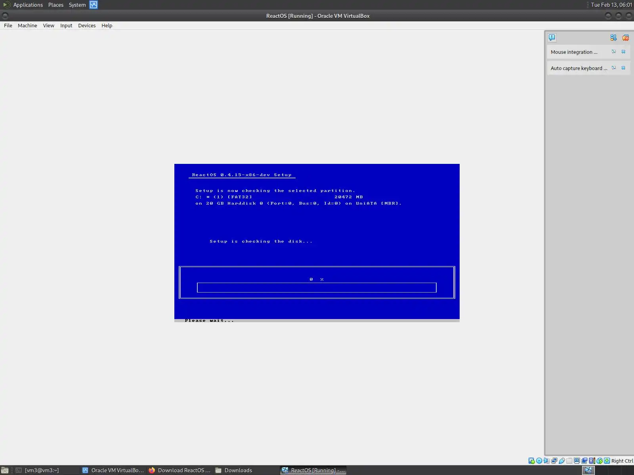The width and height of the screenshot is (634, 475).
Task: Switch to Download ReactOS Firefox taskbar entry
Action: pyautogui.click(x=180, y=470)
